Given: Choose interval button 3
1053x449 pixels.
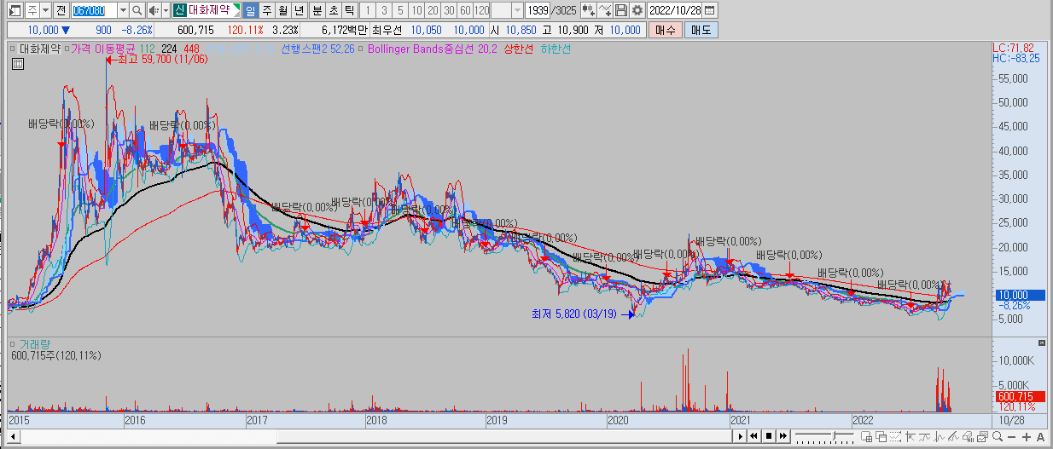Looking at the screenshot, I should (383, 10).
